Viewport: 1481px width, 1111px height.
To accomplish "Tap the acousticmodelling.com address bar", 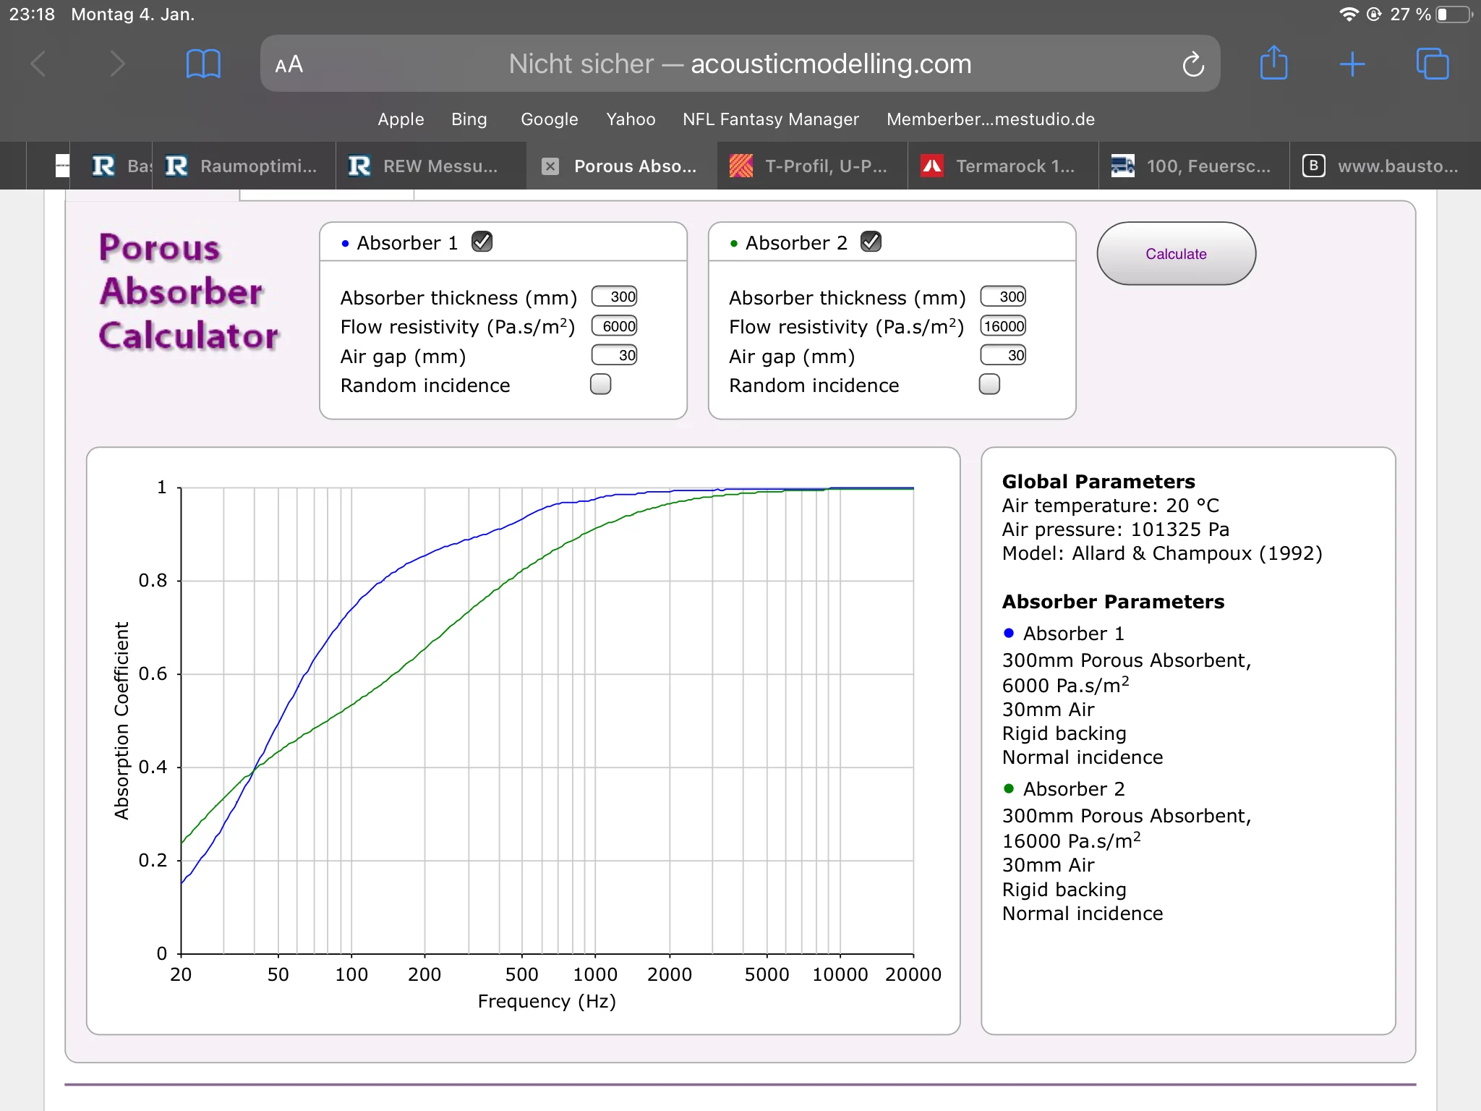I will [740, 64].
